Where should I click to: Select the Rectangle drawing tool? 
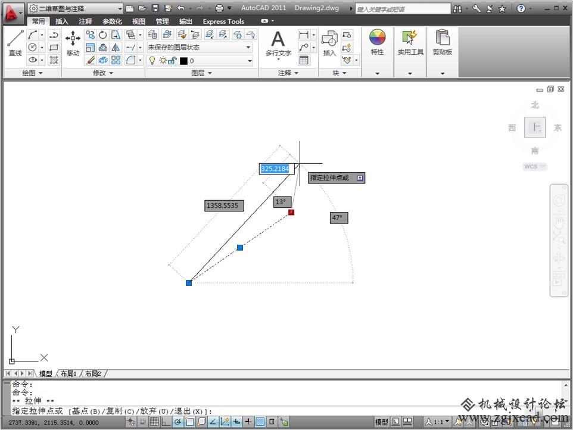54,47
